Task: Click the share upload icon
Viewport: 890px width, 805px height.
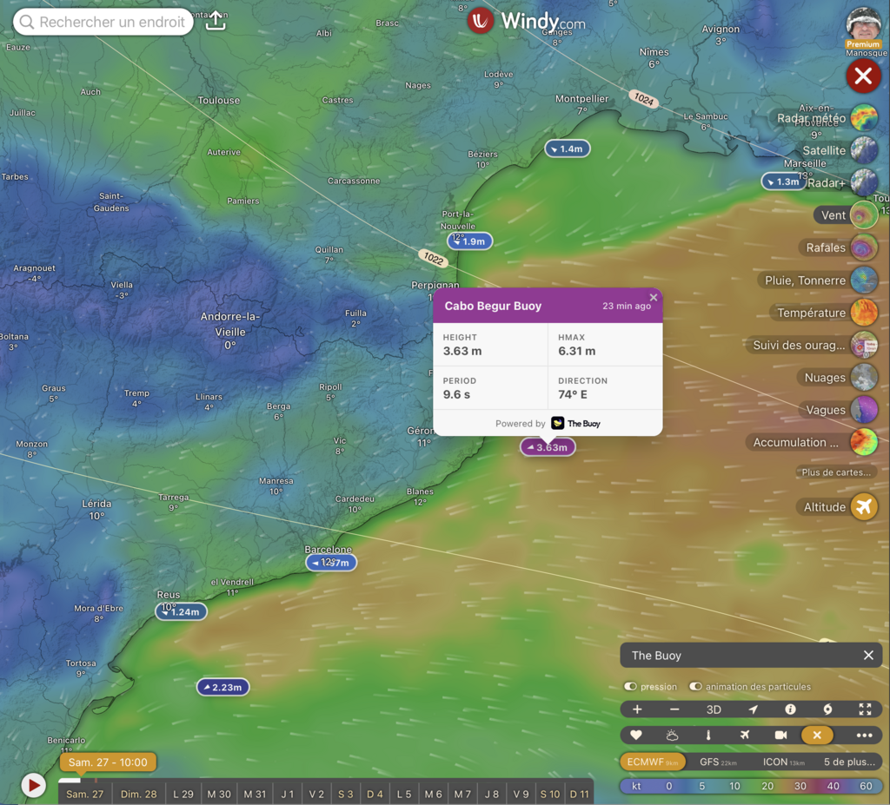Action: coord(216,22)
